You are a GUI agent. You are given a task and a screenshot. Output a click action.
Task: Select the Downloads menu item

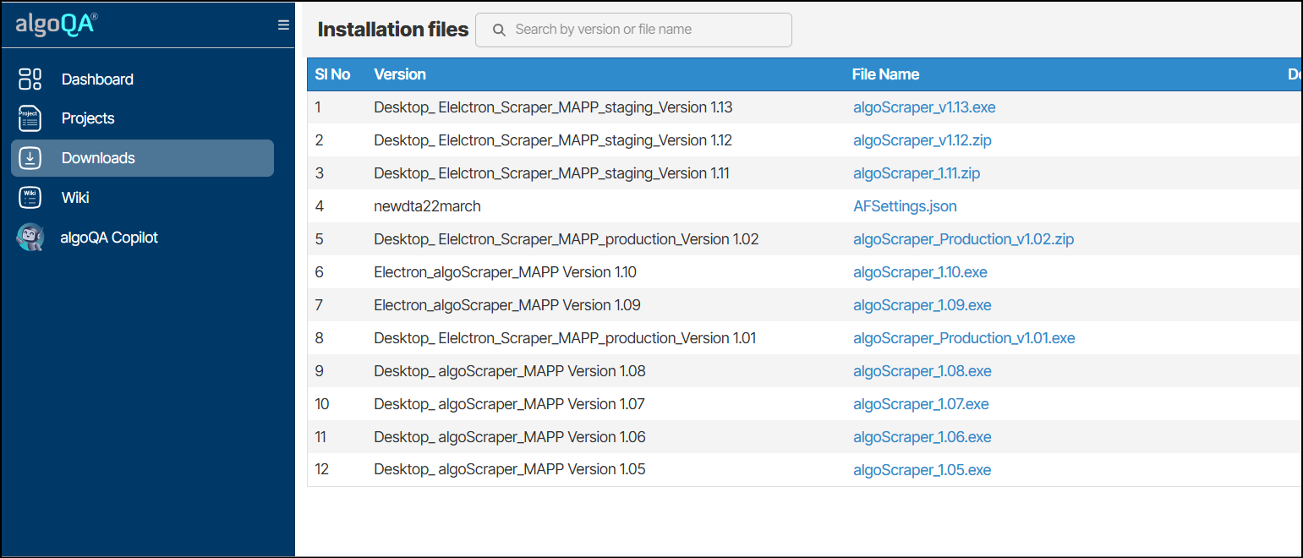click(x=142, y=158)
